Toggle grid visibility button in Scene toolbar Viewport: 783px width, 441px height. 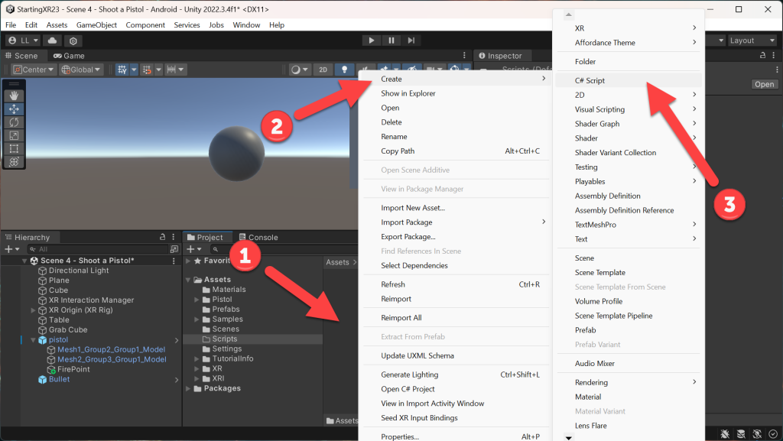pyautogui.click(x=122, y=70)
